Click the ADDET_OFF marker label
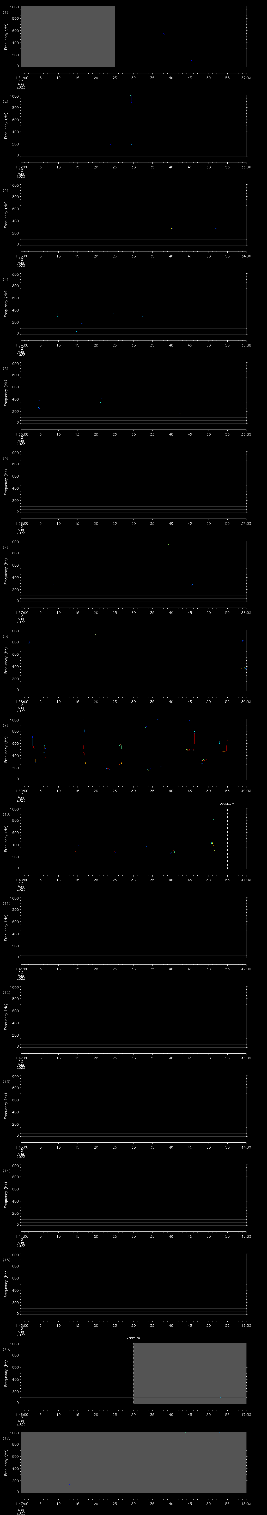The height and width of the screenshot is (1515, 267). point(227,803)
